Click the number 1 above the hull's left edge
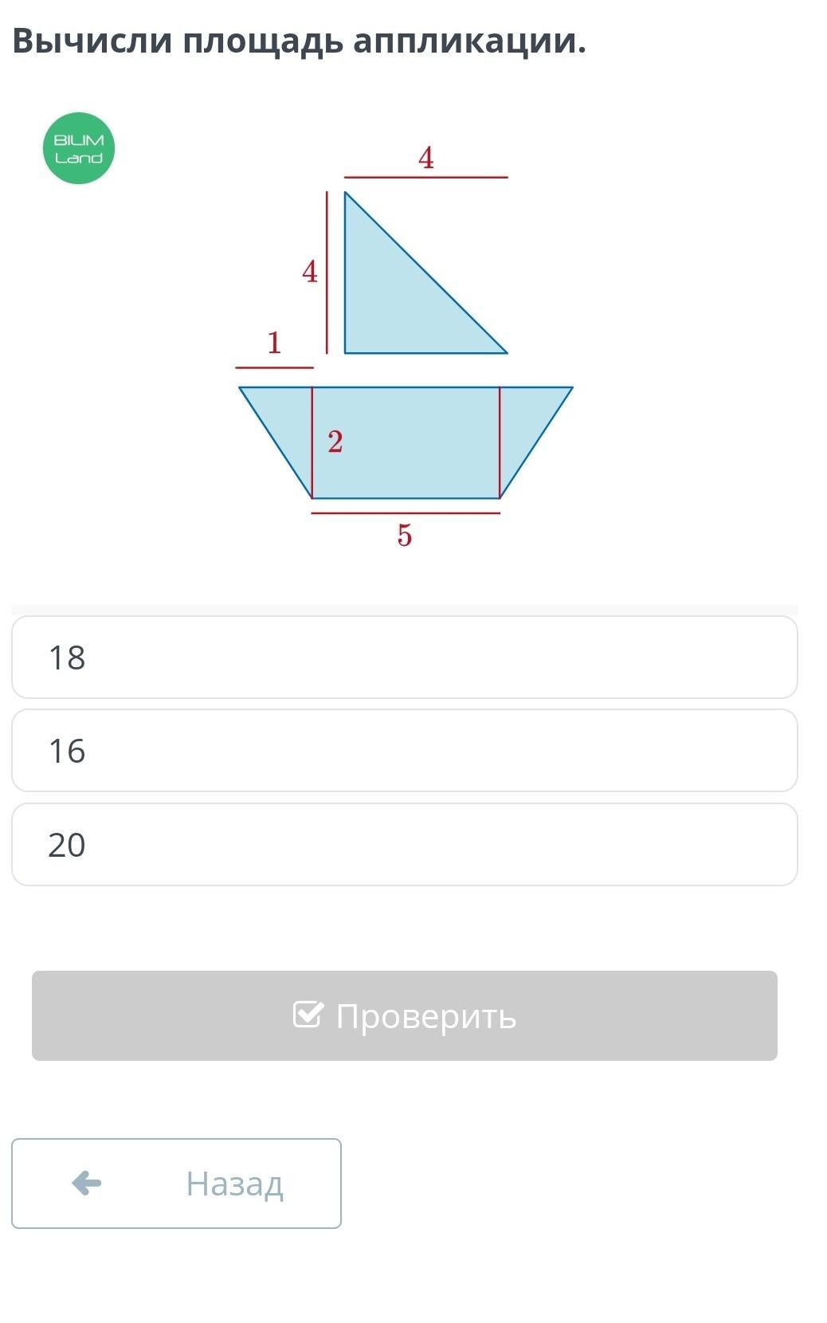This screenshot has width=827, height=1323. 274,343
